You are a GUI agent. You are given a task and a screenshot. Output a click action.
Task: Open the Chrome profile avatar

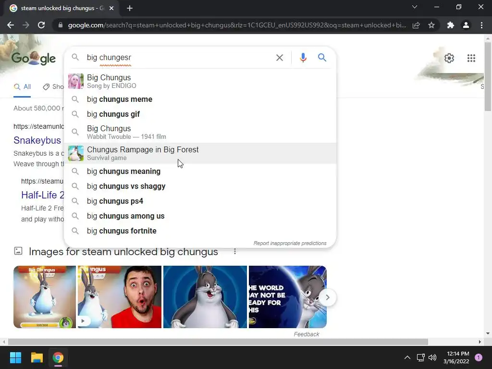[466, 25]
